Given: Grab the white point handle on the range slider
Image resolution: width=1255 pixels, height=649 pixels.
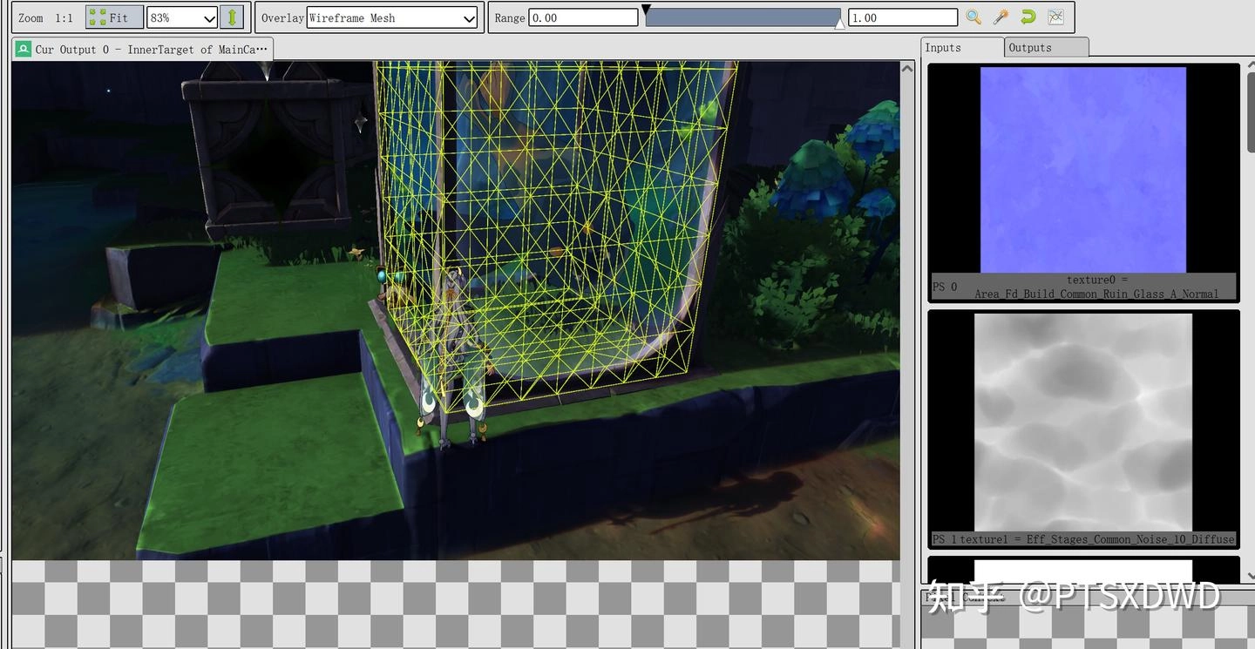Looking at the screenshot, I should coord(839,24).
